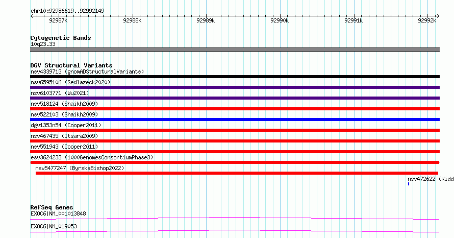Open the EXOC6|NM_001013848 transcript label
This screenshot has width=454, height=238.
[x=58, y=213]
